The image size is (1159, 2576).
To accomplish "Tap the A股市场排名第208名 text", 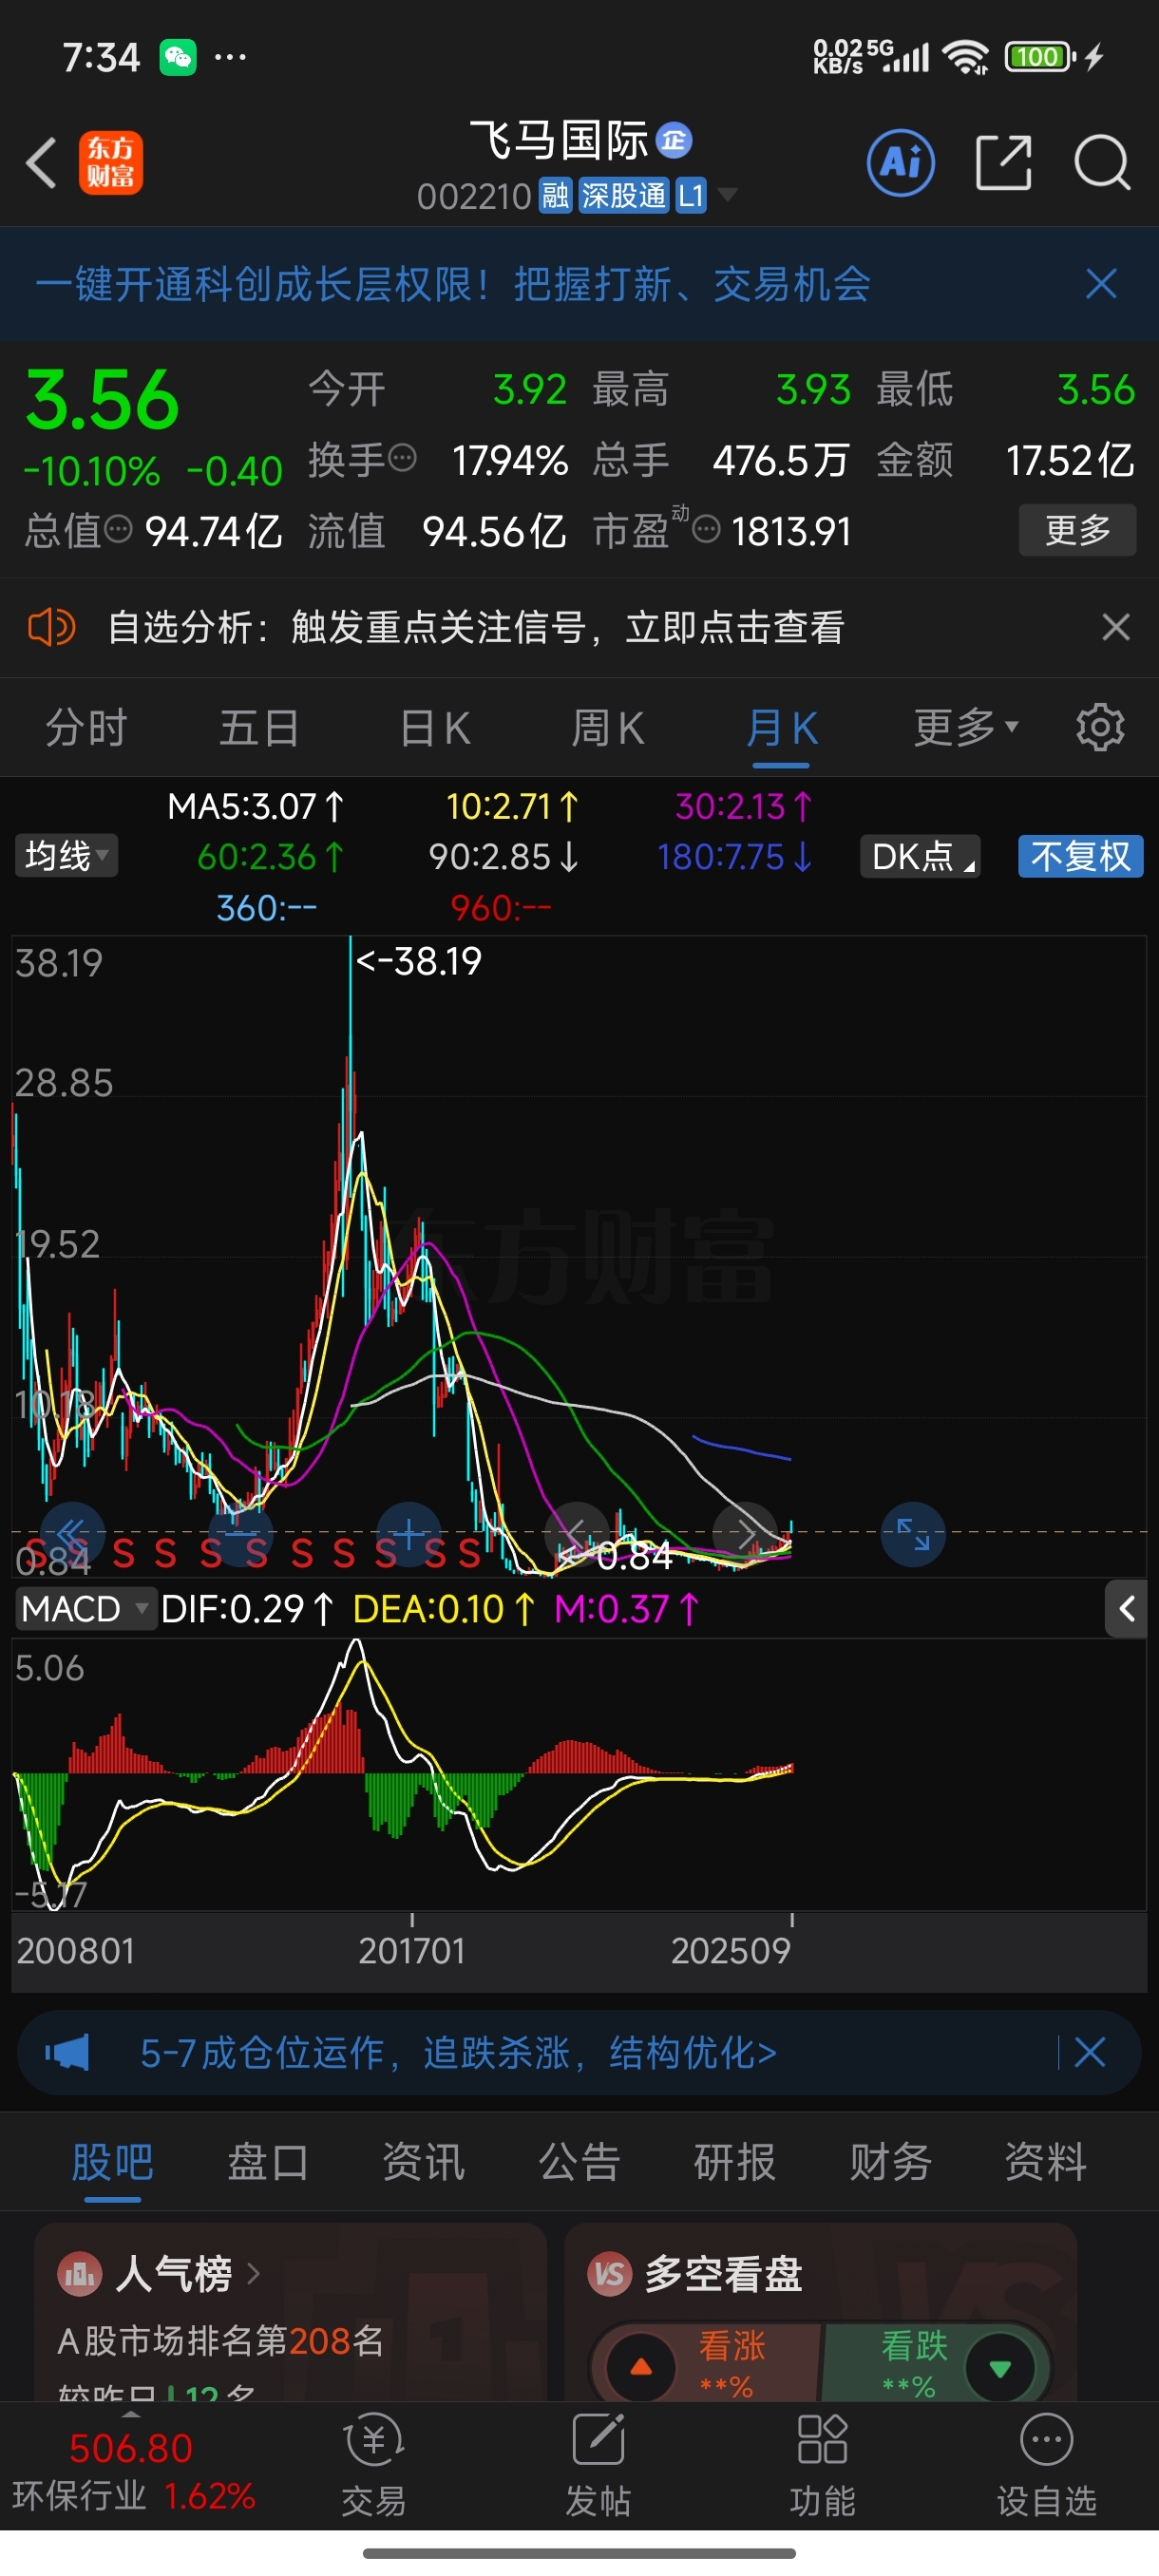I will click(x=221, y=2340).
